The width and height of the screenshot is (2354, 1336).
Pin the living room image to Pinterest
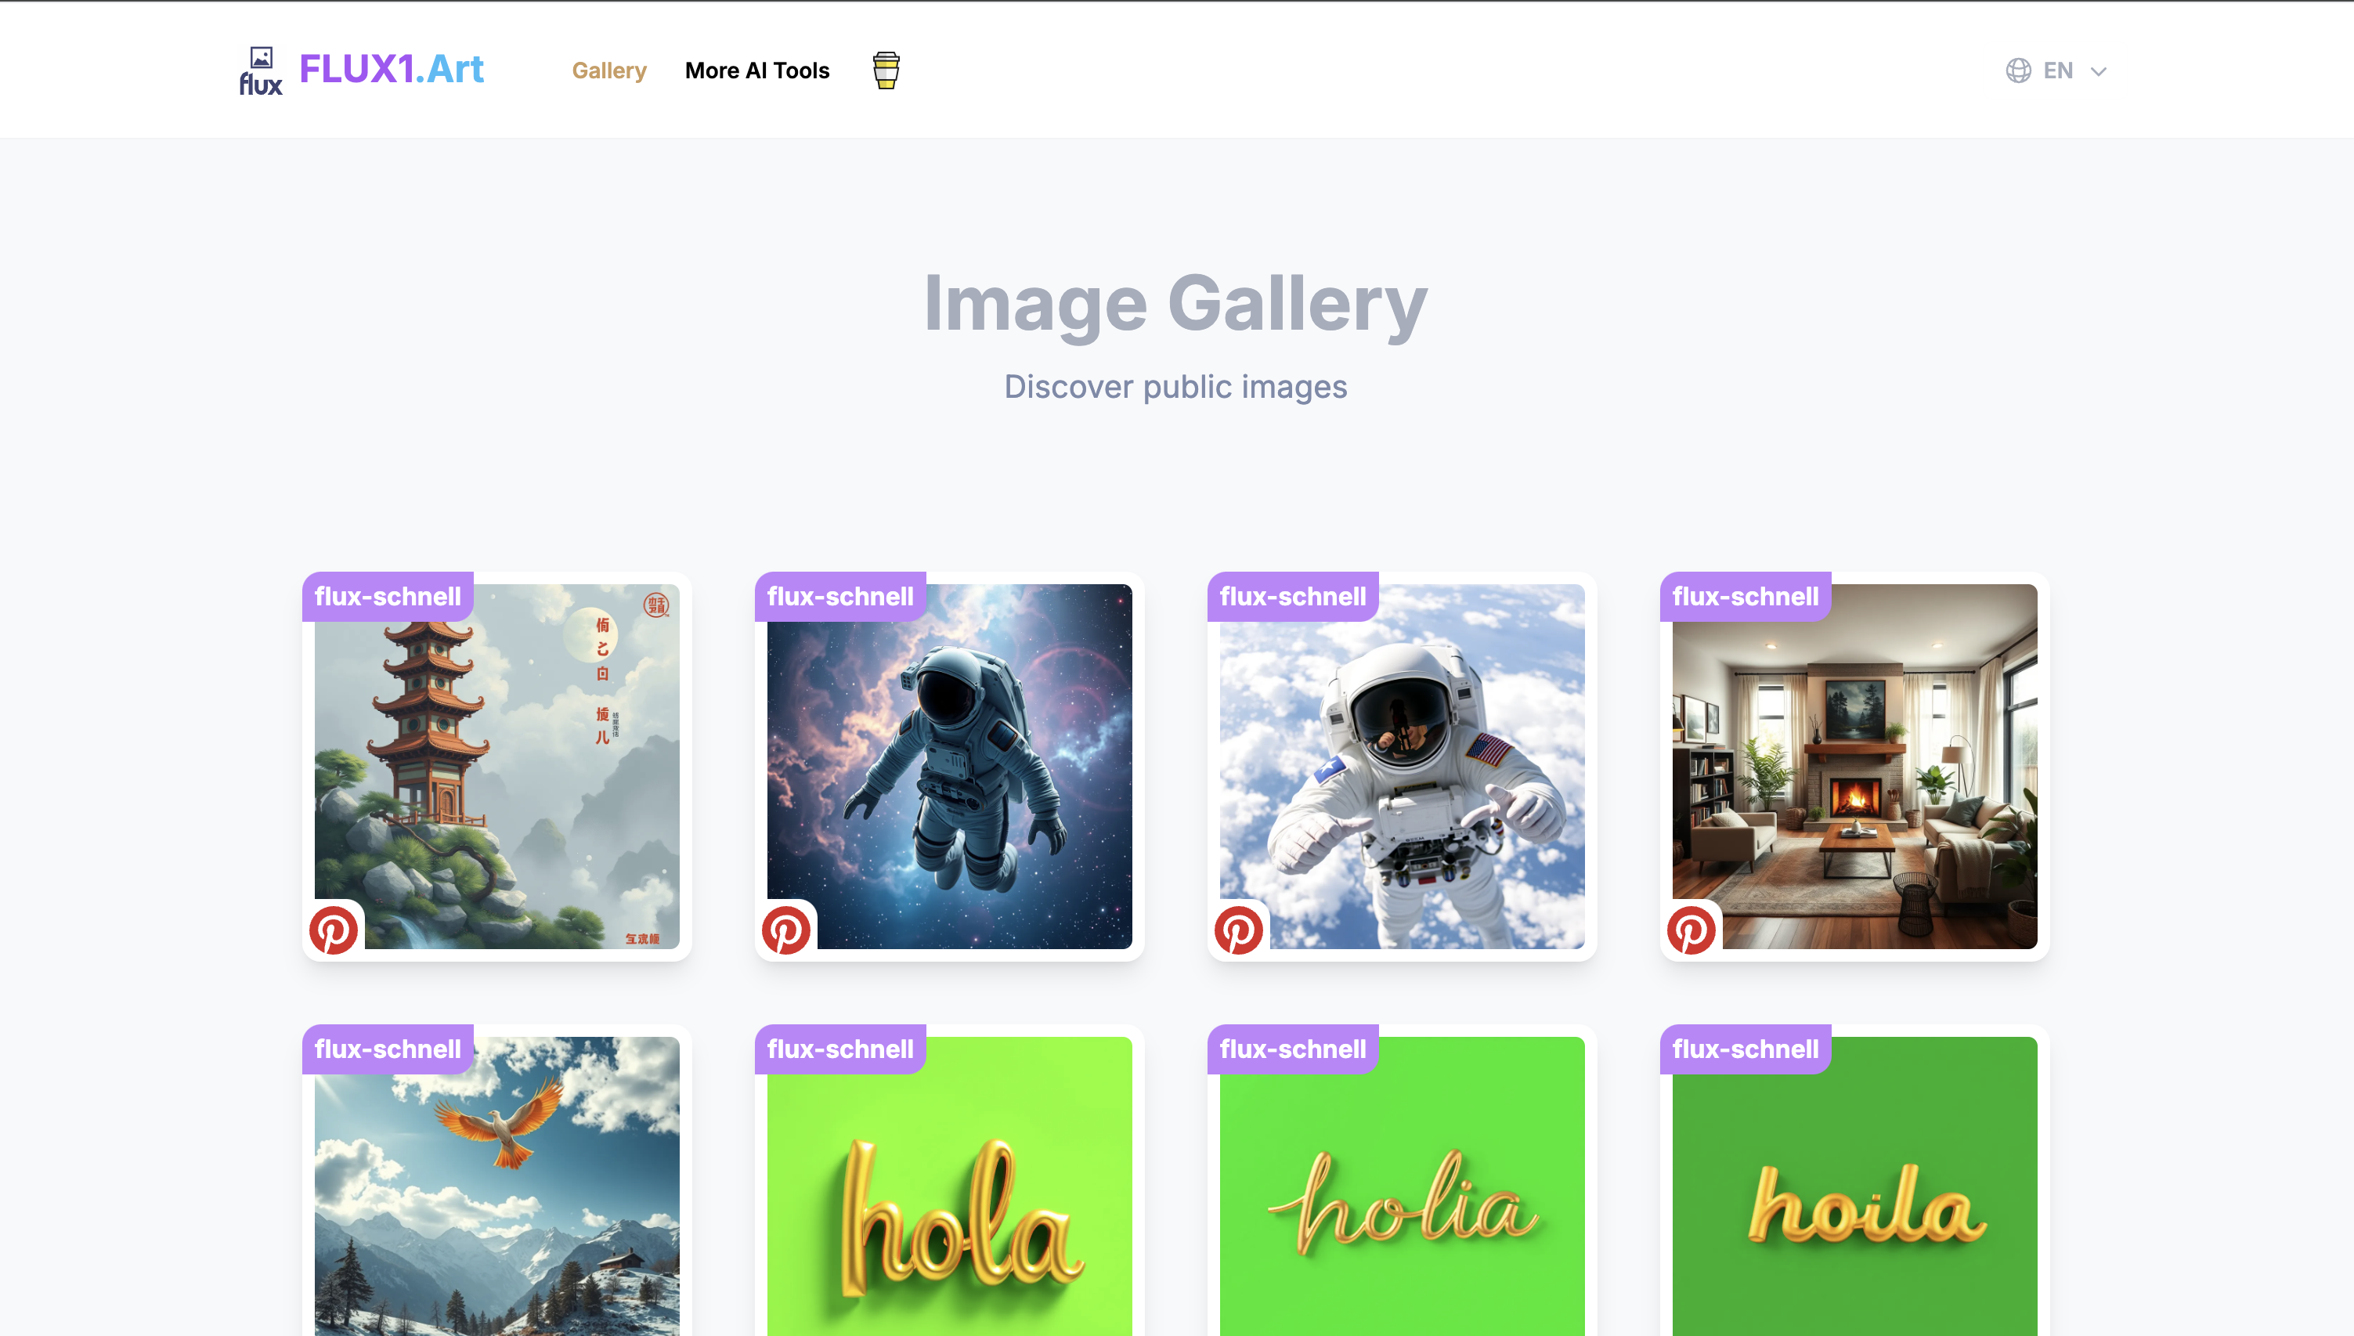tap(1690, 930)
